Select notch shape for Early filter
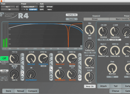 (51, 78)
